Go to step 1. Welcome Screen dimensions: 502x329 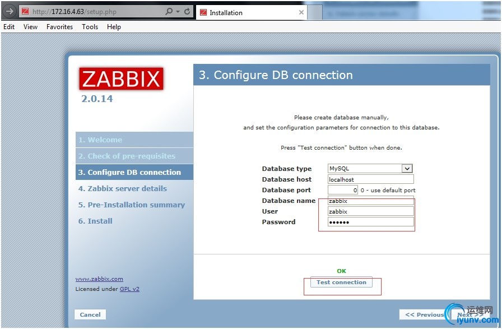pos(134,140)
